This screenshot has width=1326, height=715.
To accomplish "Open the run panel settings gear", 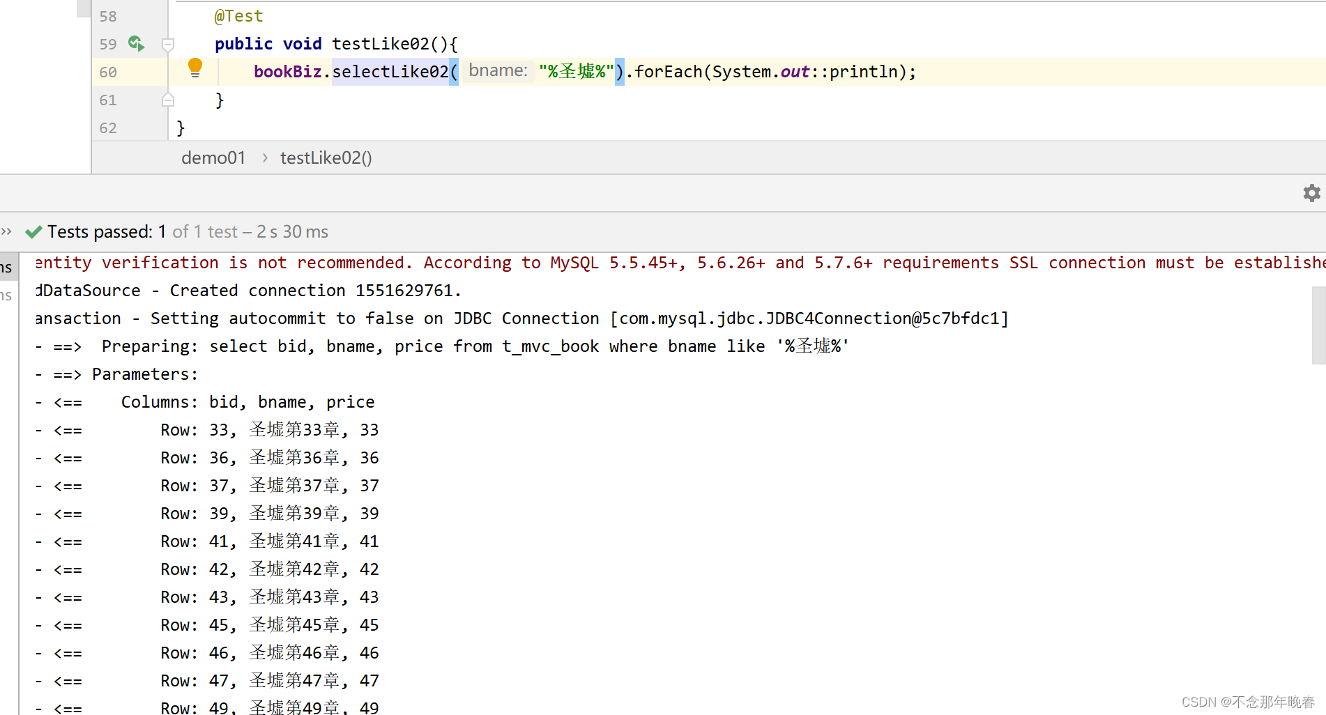I will 1311,193.
